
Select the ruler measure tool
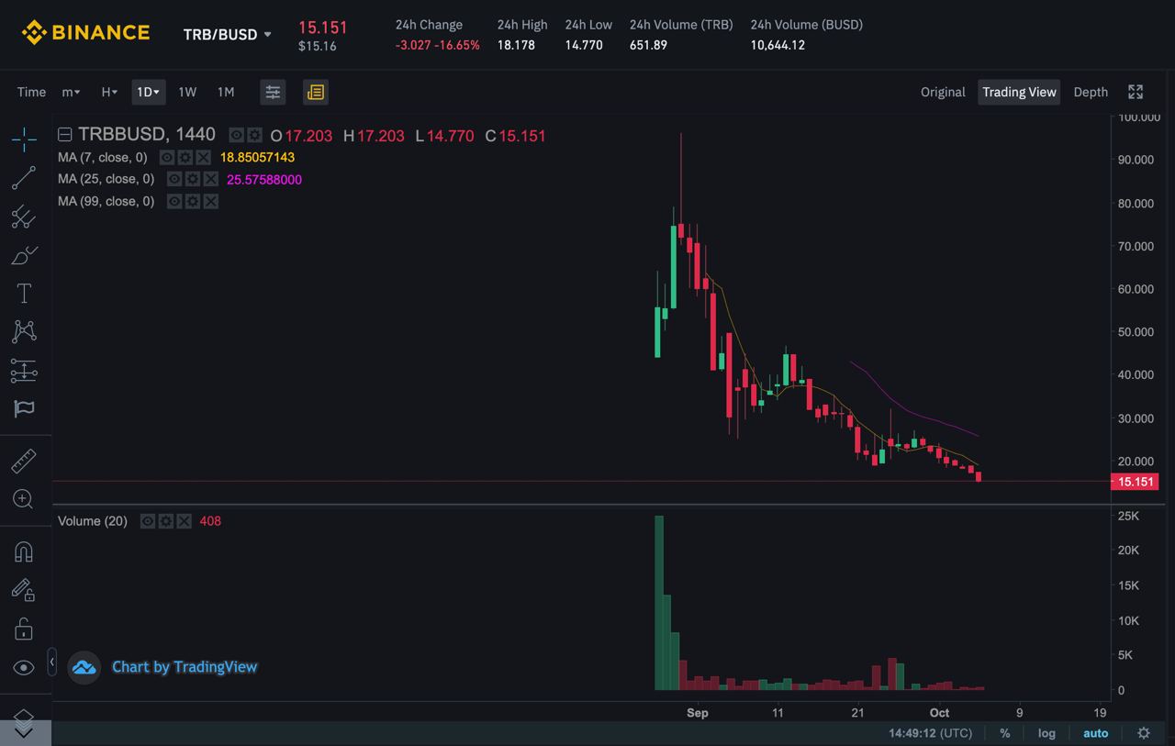24,461
